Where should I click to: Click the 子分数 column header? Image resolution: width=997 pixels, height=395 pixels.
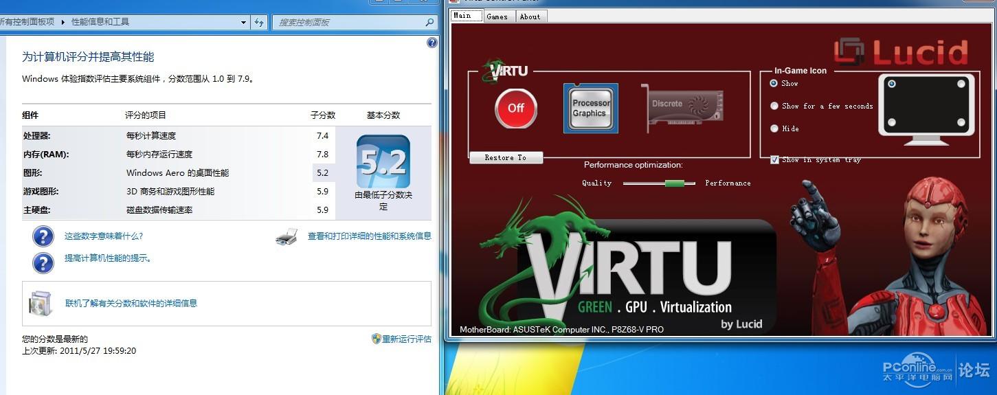point(323,115)
